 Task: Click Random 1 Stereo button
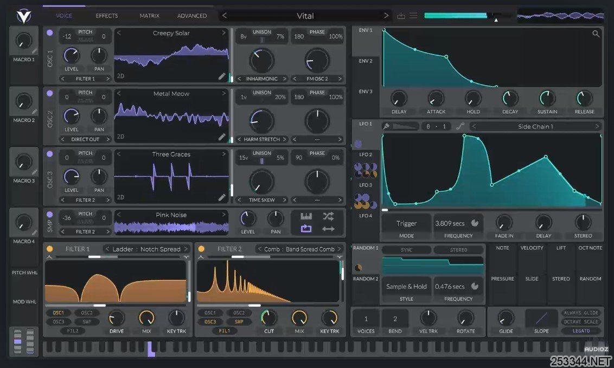coord(458,250)
